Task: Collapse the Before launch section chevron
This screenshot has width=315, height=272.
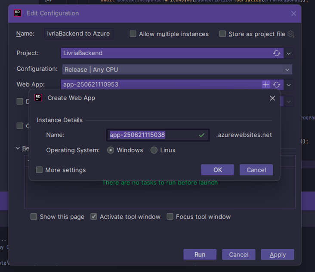Action: [x=18, y=148]
